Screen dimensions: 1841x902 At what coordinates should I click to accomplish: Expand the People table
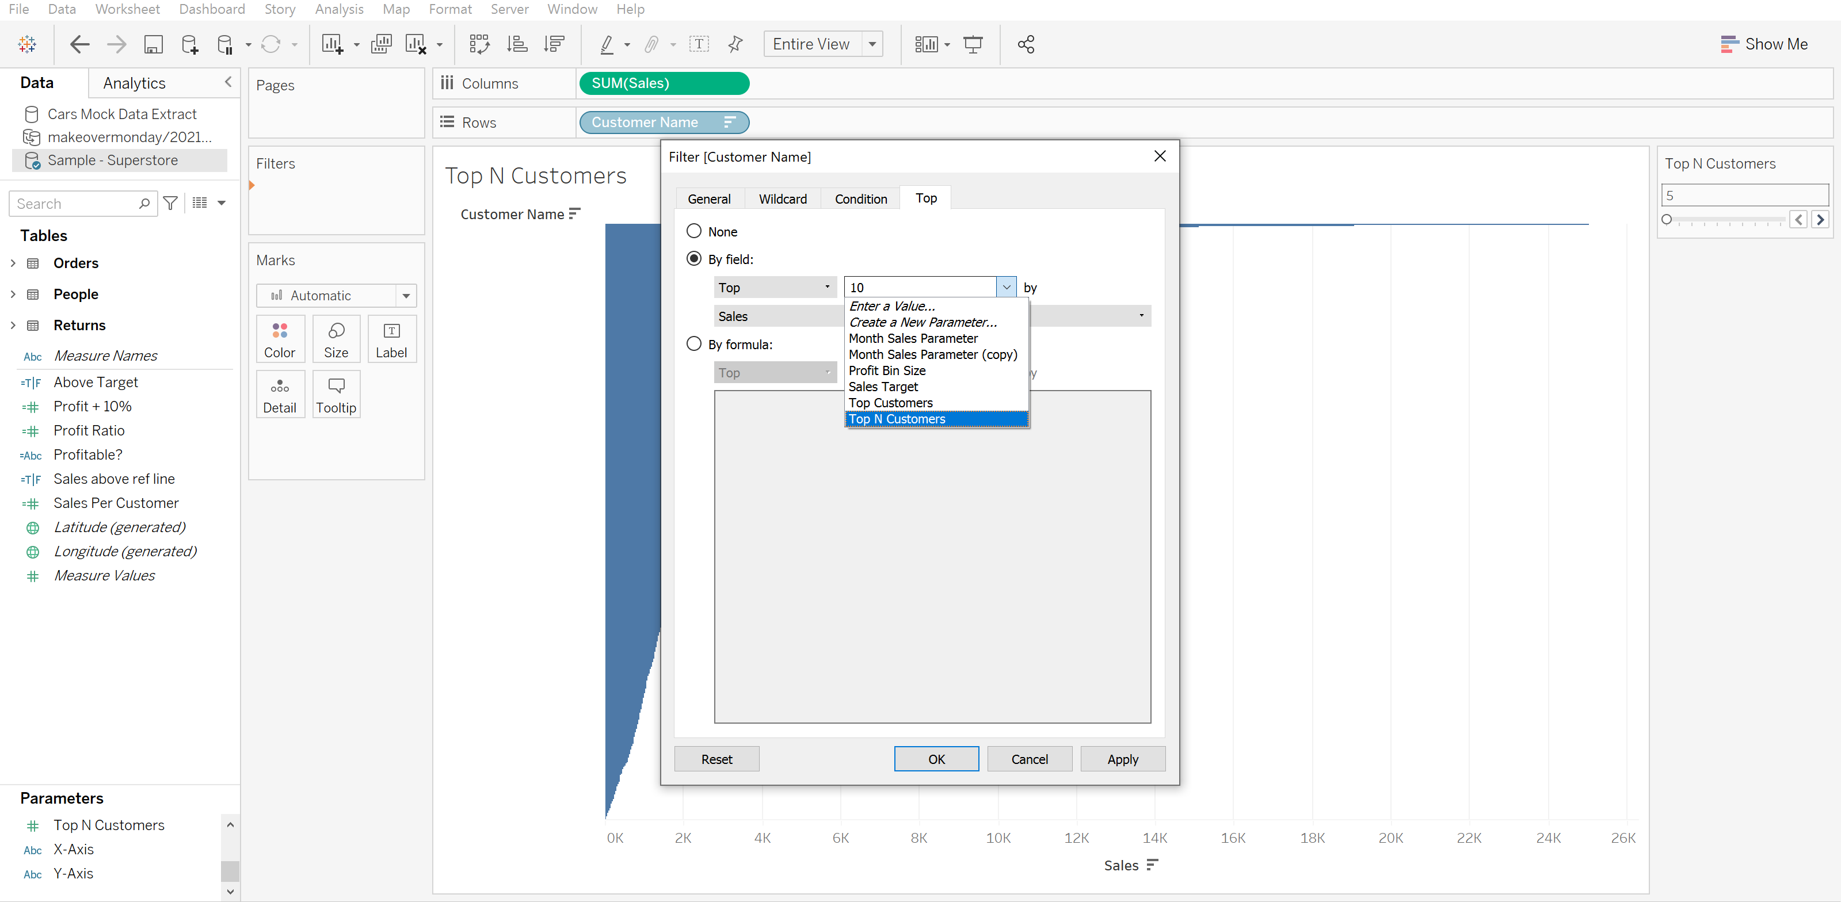coord(13,294)
